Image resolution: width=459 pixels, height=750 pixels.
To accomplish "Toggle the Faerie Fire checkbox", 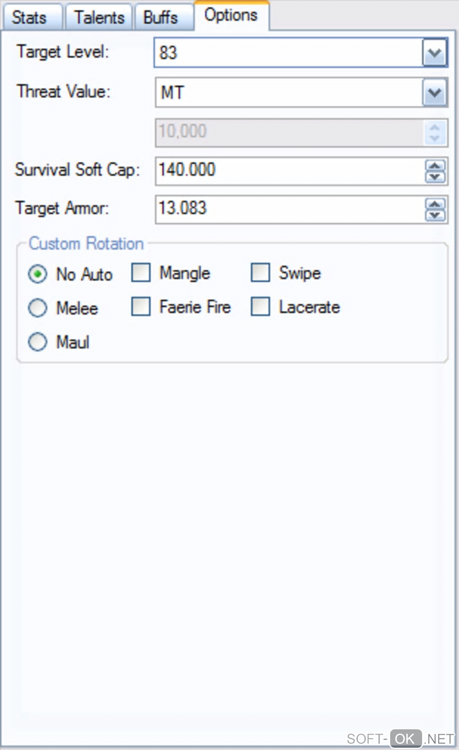I will (141, 307).
